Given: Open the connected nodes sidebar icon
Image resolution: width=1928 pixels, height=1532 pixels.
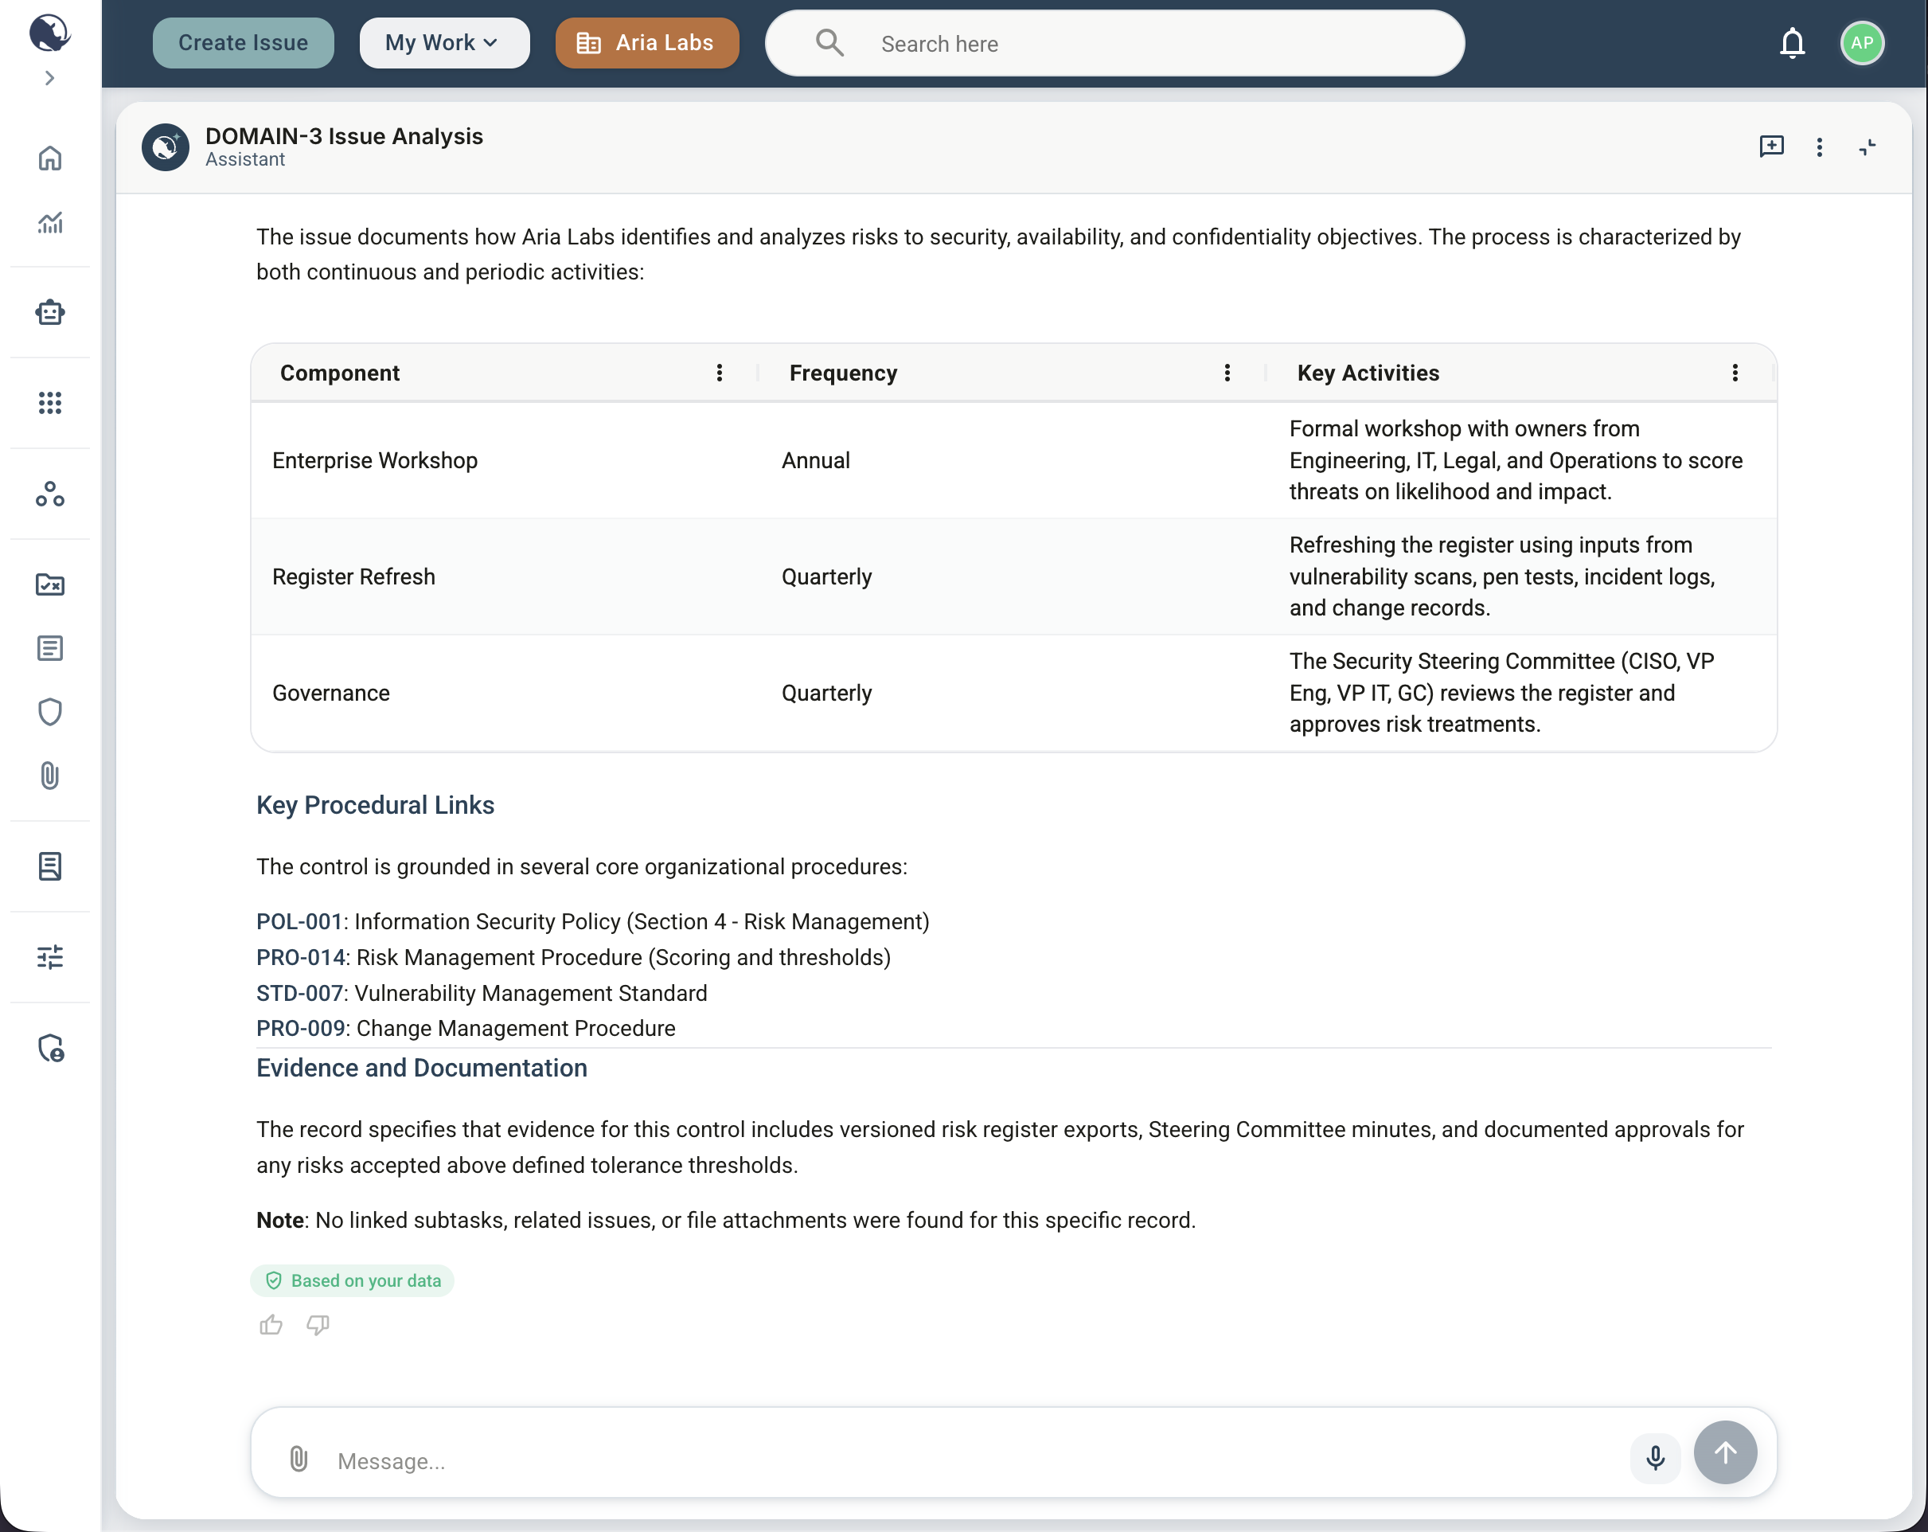Looking at the screenshot, I should 50,494.
